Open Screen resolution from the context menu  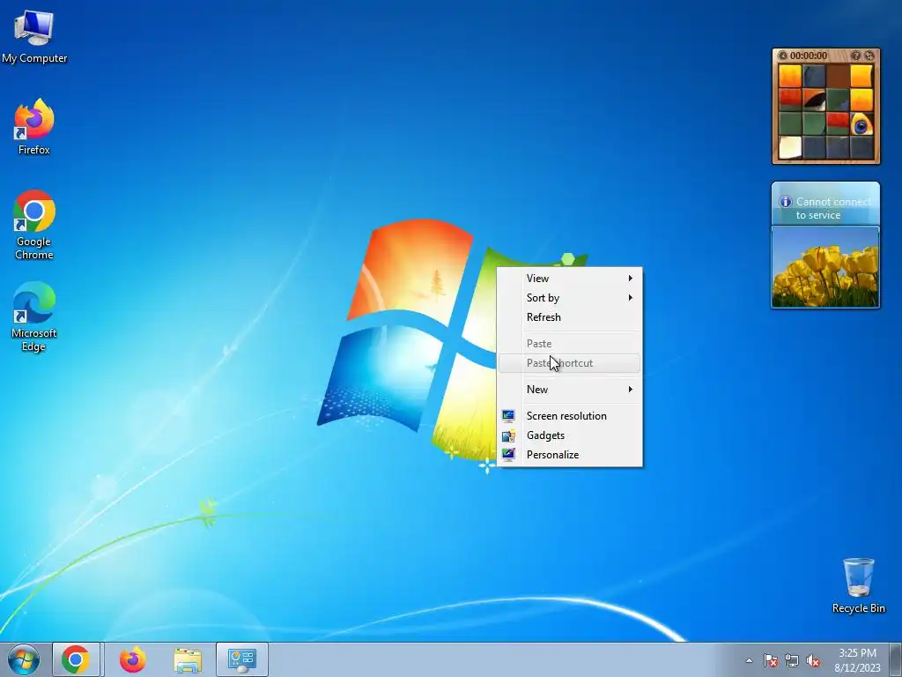(x=570, y=416)
